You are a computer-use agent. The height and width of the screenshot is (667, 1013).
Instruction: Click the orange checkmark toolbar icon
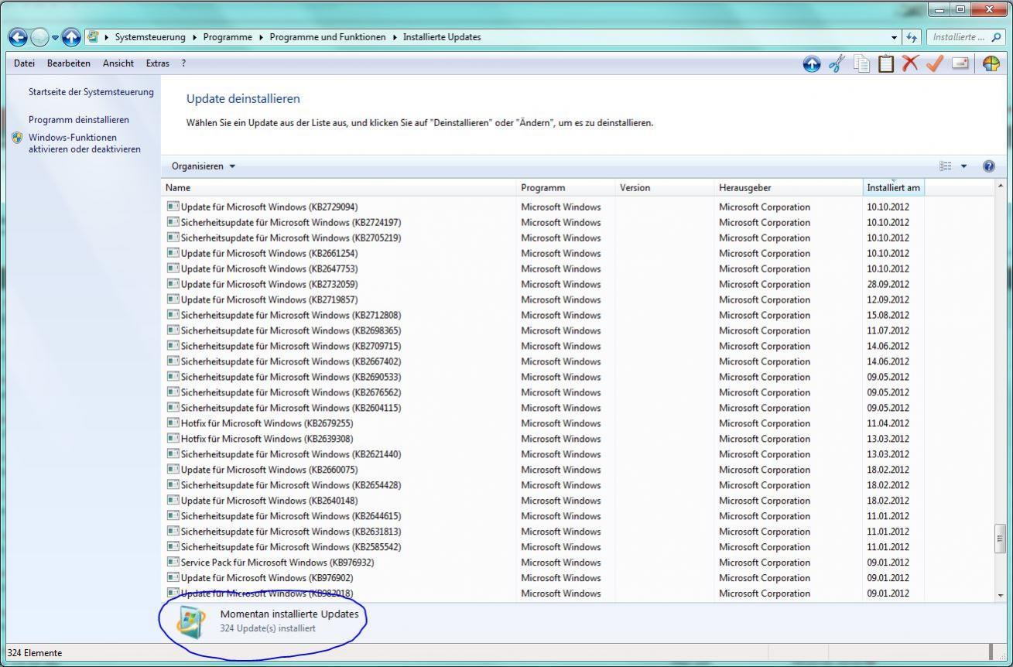tap(935, 64)
